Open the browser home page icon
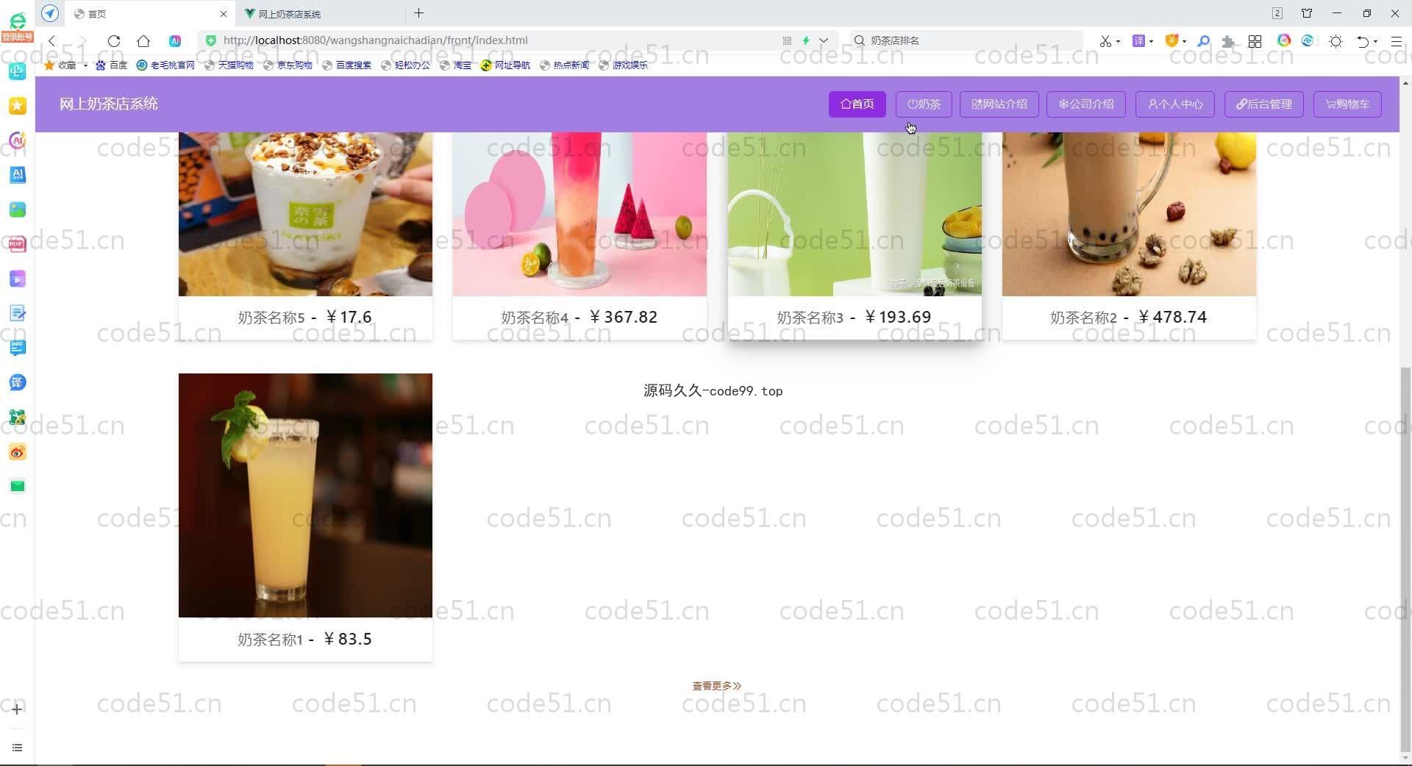Image resolution: width=1412 pixels, height=766 pixels. point(143,41)
